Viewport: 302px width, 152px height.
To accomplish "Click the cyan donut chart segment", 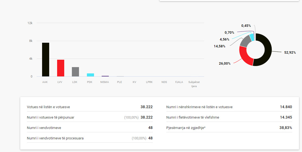I will click(252, 37).
